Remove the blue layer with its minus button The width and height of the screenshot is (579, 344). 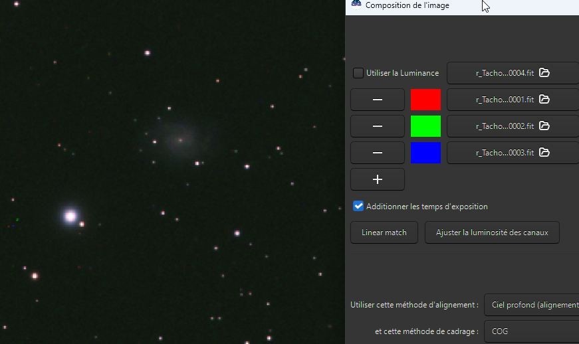point(378,153)
